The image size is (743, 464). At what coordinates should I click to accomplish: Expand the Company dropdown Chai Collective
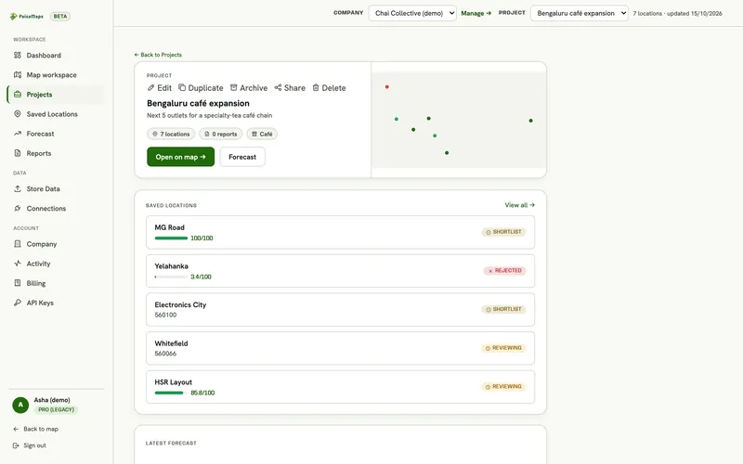(x=412, y=13)
